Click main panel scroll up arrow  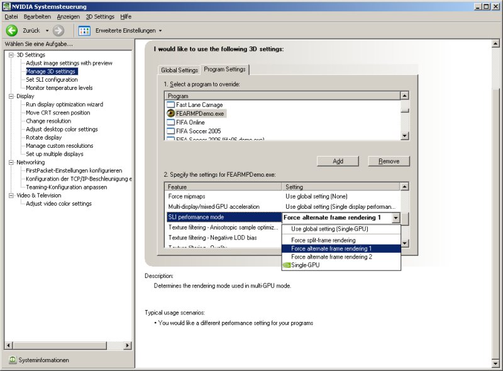(495, 43)
